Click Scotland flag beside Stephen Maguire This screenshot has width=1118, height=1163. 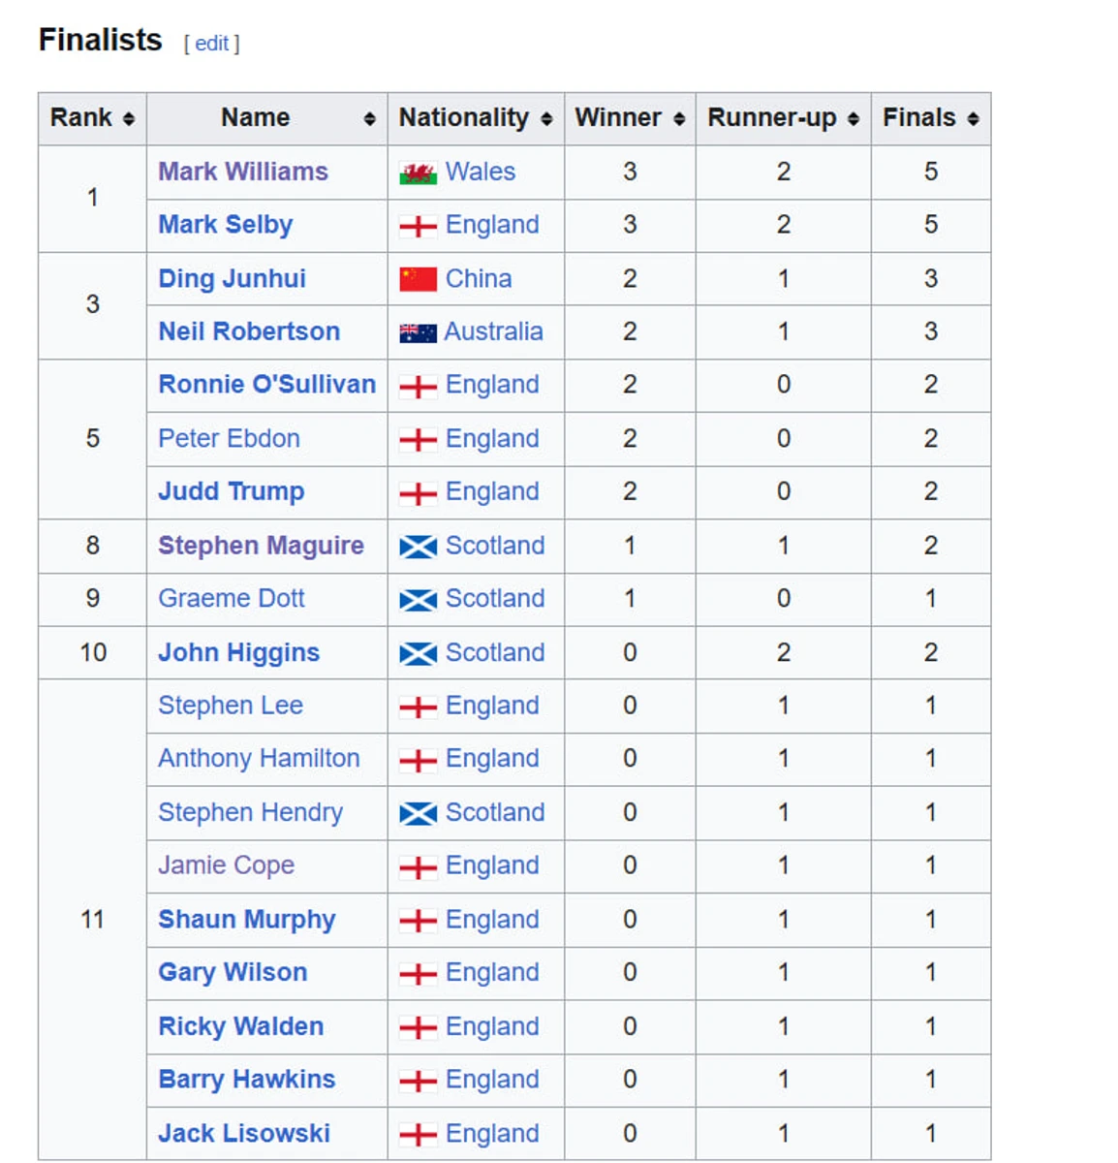418,548
